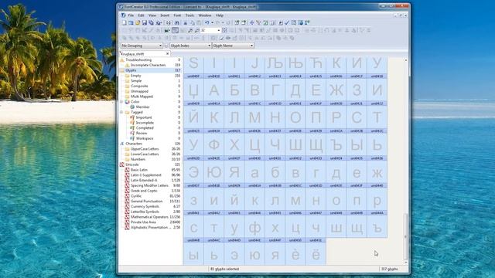Click the '81 glyphs selected' status text

pyautogui.click(x=224, y=269)
